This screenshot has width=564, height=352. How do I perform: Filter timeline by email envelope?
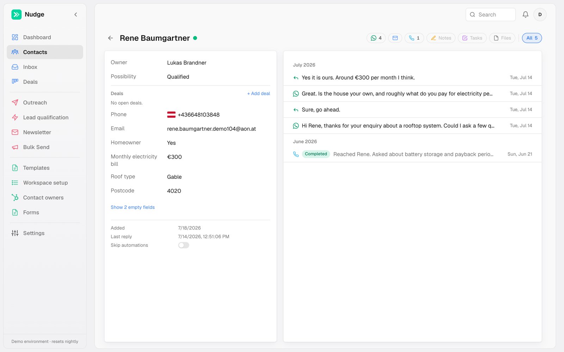tap(395, 38)
